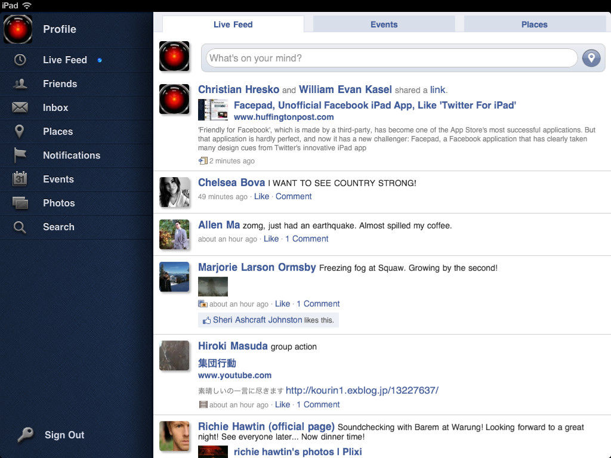The image size is (611, 458).
Task: Tap the Richie Hawtin Plixi photo thumbnail
Action: pyautogui.click(x=213, y=452)
